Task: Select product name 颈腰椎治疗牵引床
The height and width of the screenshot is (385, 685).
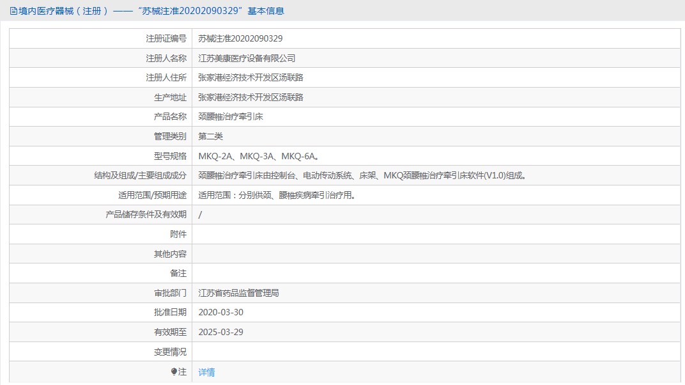Action: 231,116
